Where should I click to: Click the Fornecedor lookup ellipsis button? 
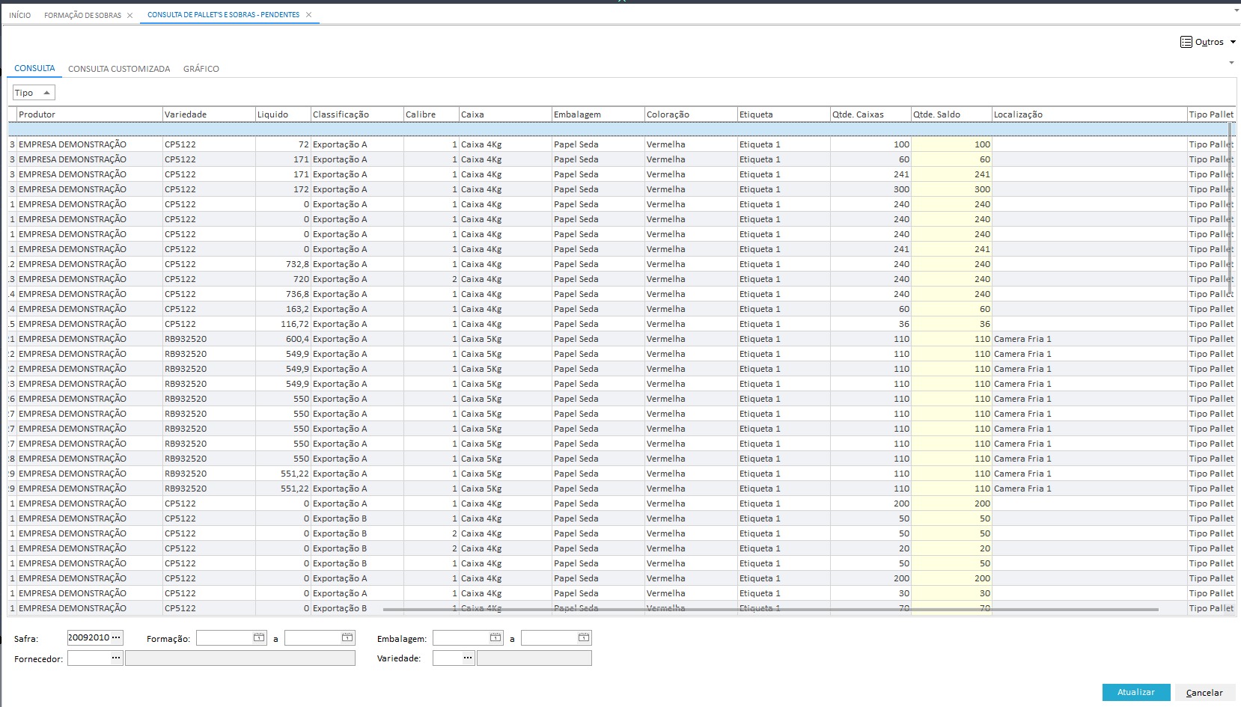pyautogui.click(x=116, y=658)
